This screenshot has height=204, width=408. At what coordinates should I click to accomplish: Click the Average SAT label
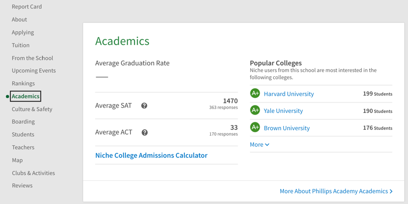(x=114, y=105)
